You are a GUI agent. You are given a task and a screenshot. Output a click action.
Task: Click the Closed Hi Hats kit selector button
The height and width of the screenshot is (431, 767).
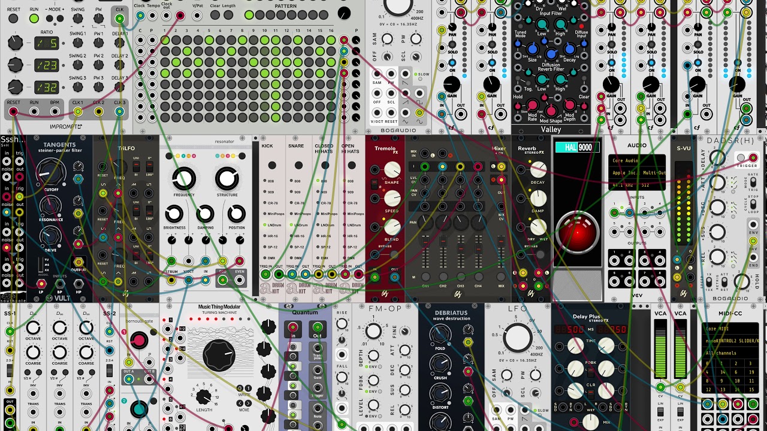[325, 165]
